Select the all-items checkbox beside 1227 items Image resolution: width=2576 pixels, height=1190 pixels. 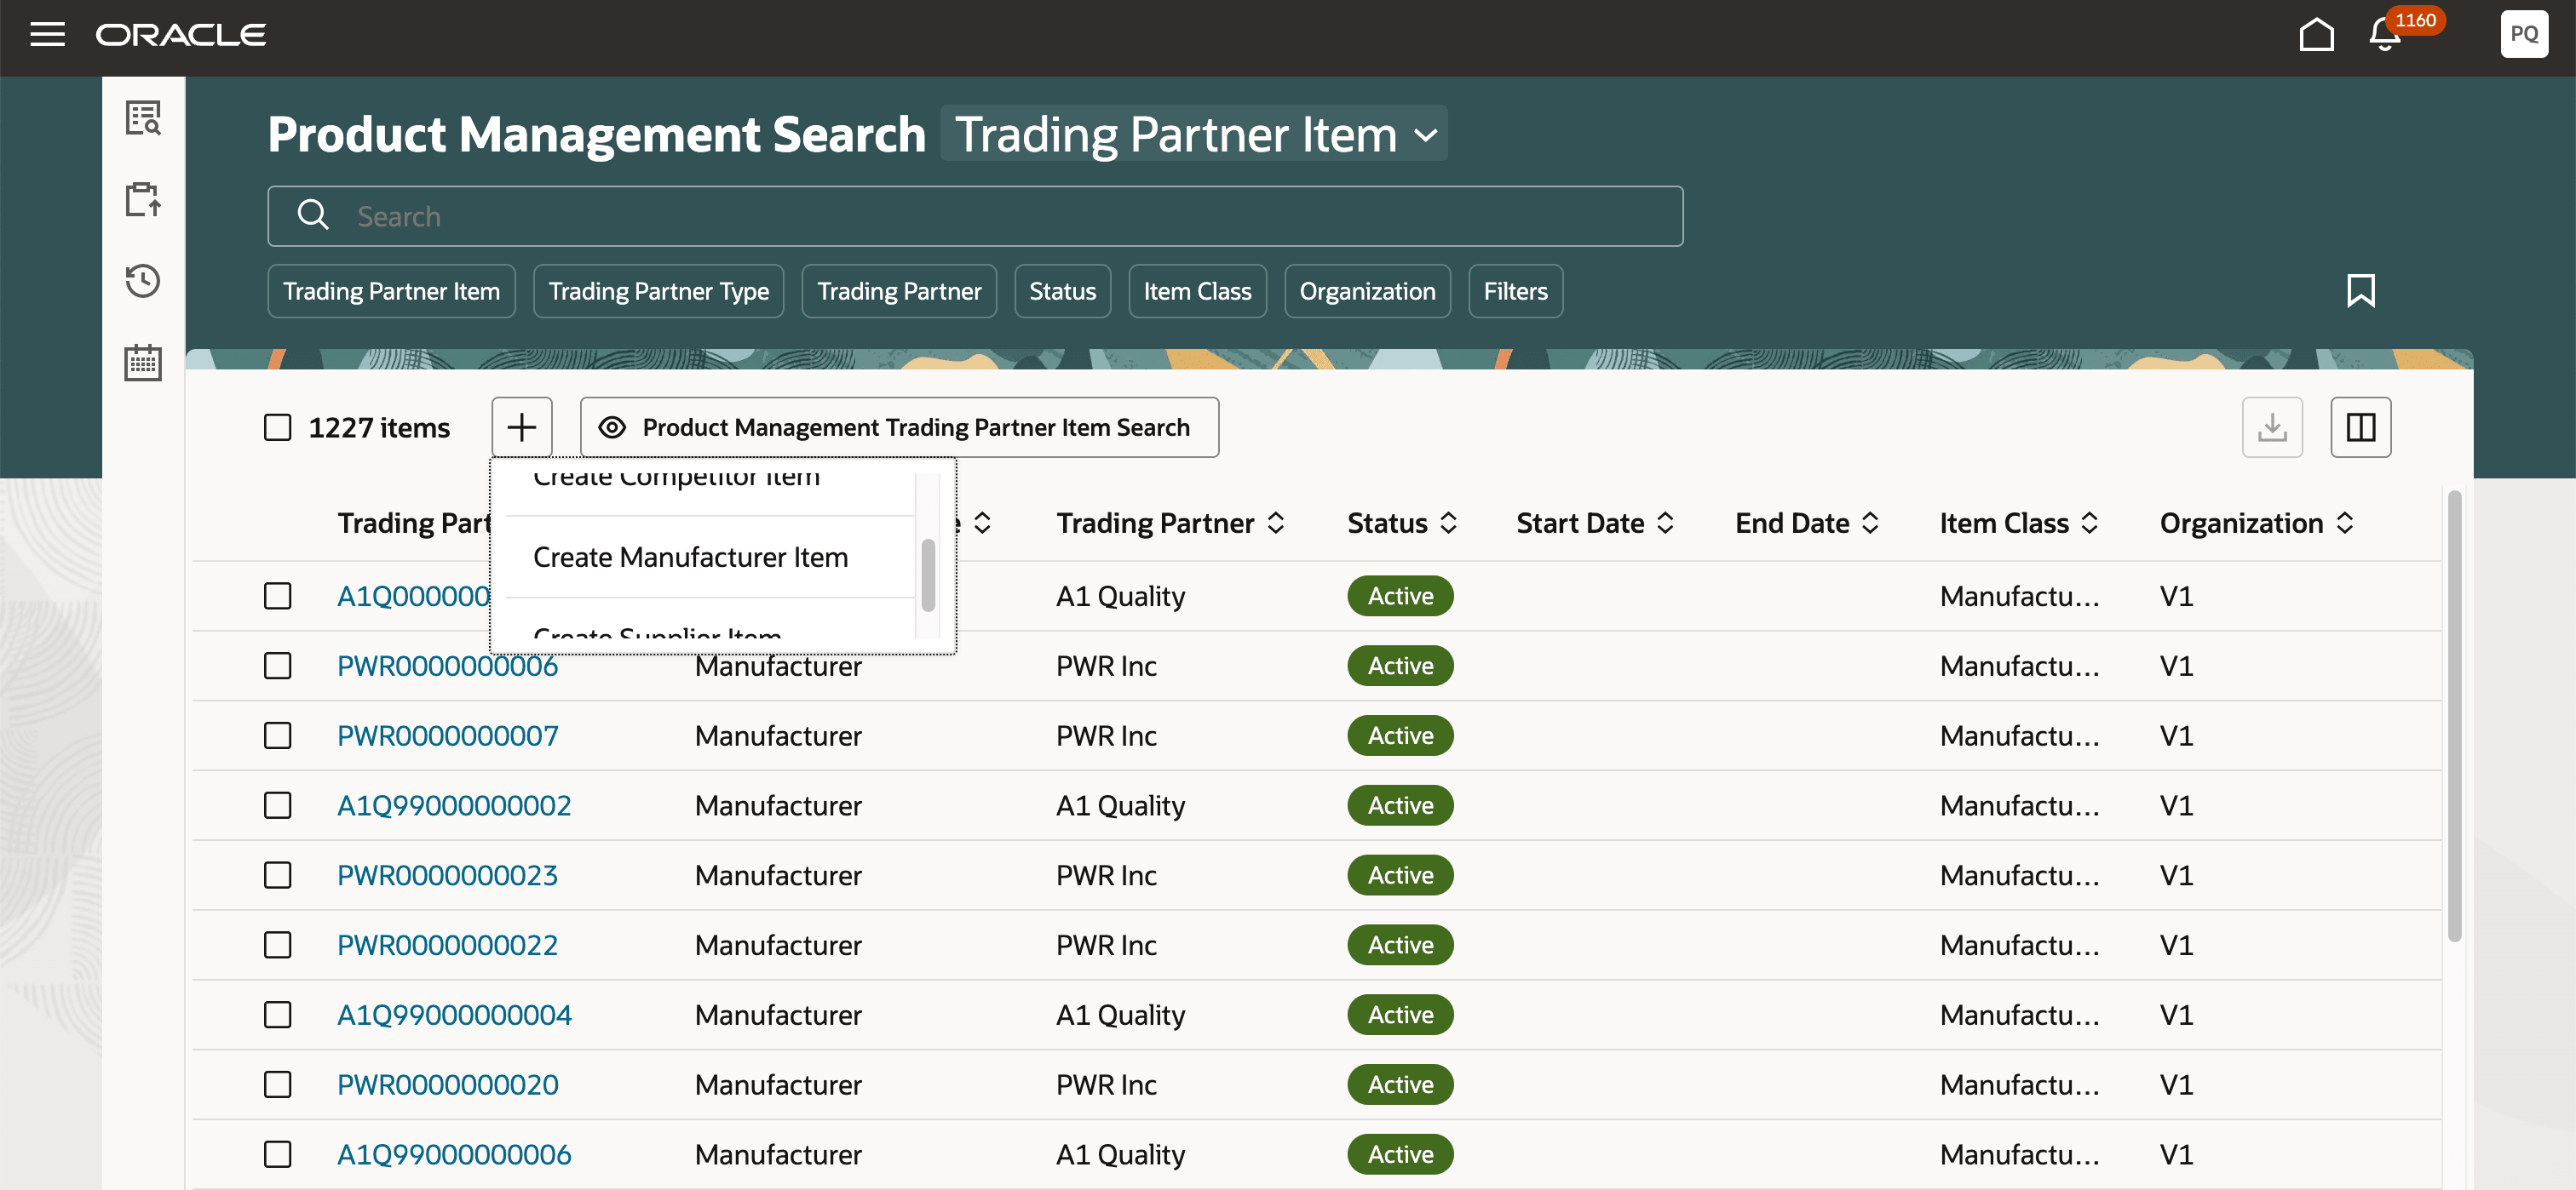277,426
